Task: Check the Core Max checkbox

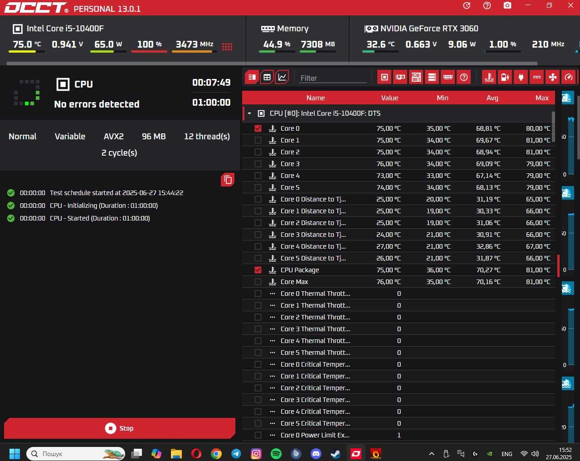Action: (258, 282)
